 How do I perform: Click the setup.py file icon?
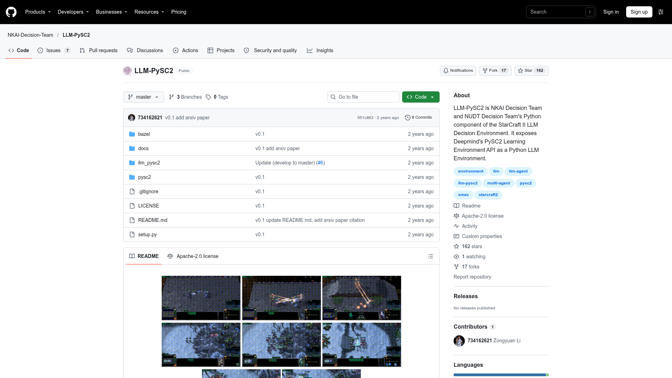tap(132, 234)
